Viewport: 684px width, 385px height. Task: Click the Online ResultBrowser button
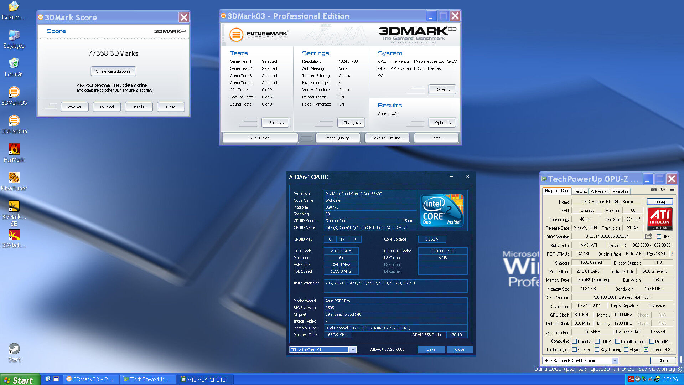pyautogui.click(x=113, y=71)
